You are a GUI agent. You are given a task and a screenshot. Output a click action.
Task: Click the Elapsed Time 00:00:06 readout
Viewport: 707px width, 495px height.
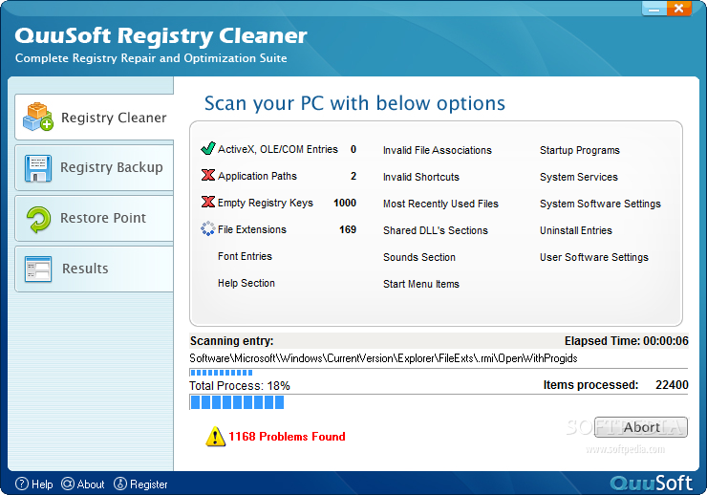627,341
